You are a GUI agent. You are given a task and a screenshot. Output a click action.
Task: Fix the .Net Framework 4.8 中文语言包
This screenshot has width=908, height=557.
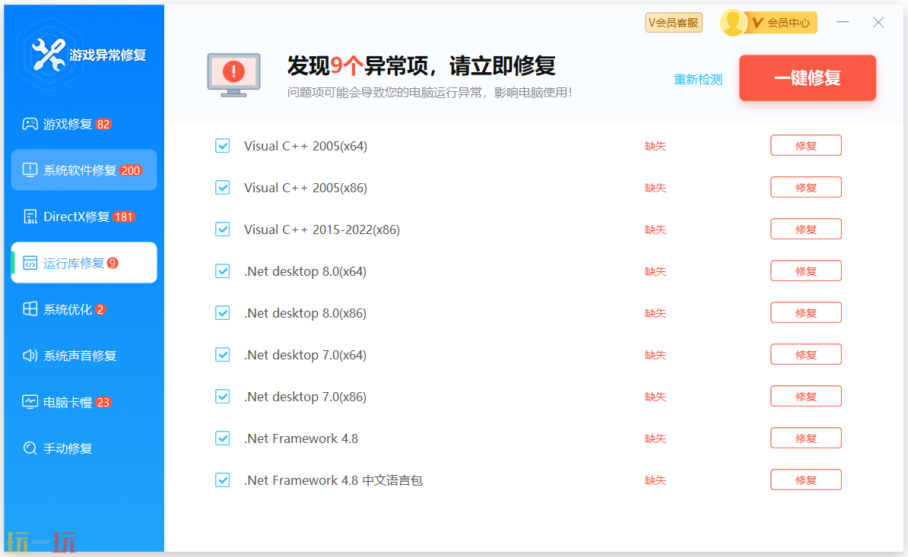point(805,479)
